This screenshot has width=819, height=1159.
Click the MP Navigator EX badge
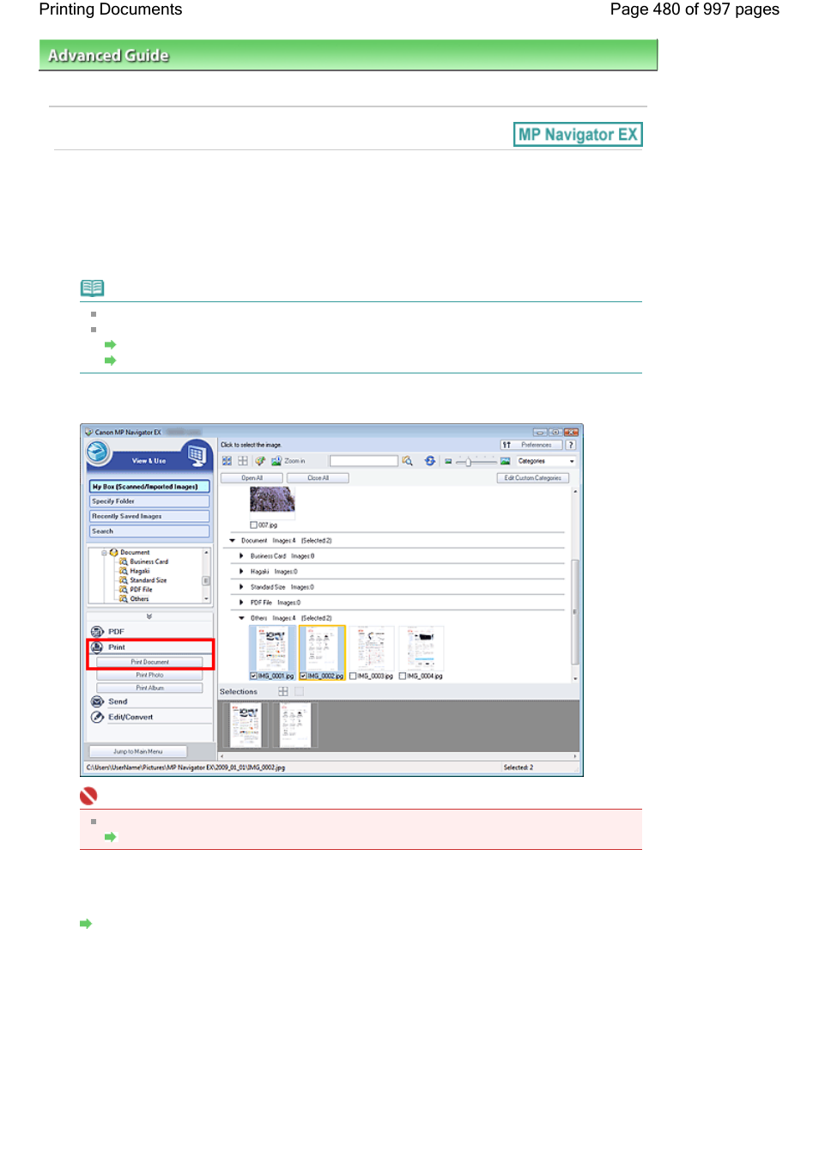[578, 135]
